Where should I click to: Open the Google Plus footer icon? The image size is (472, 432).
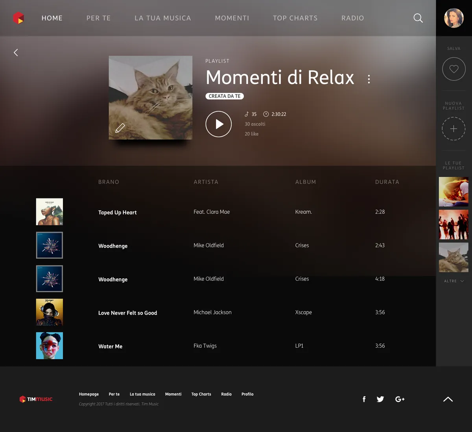pyautogui.click(x=400, y=399)
